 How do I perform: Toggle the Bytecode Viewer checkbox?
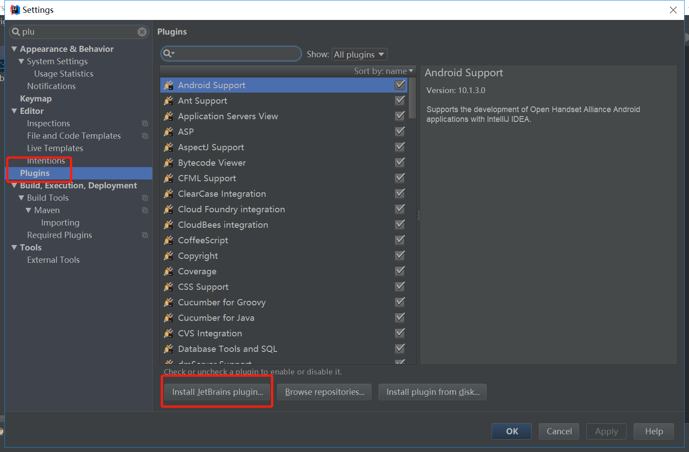(x=400, y=162)
